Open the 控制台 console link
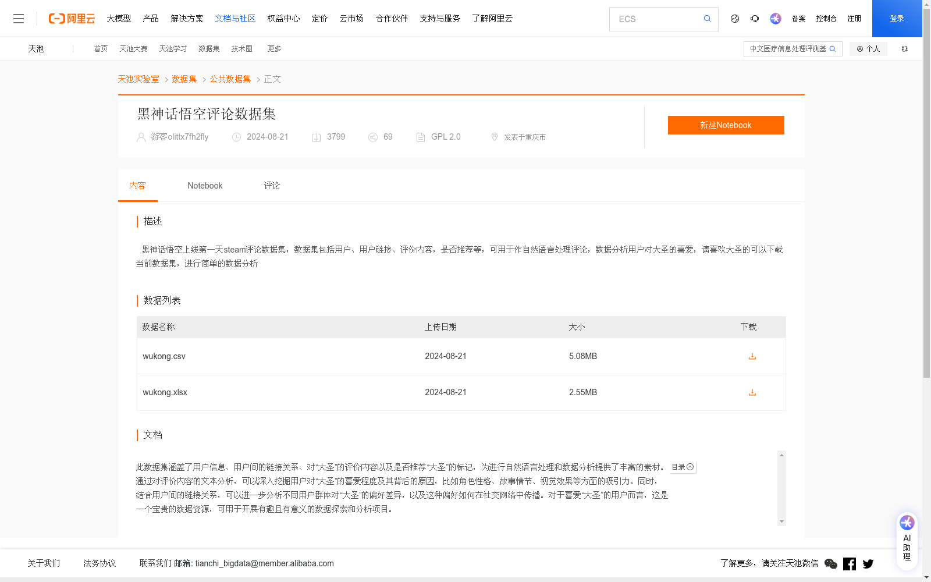Viewport: 931px width, 582px height. click(826, 19)
